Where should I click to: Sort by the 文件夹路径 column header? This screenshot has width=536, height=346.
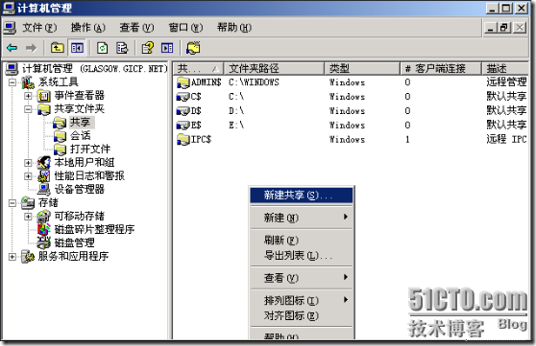(x=274, y=69)
